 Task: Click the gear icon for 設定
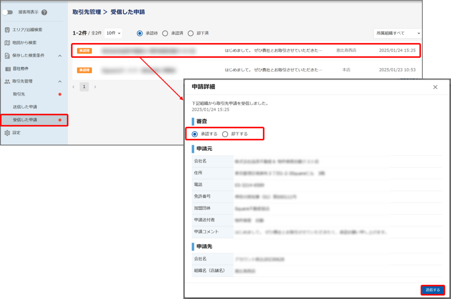click(7, 133)
